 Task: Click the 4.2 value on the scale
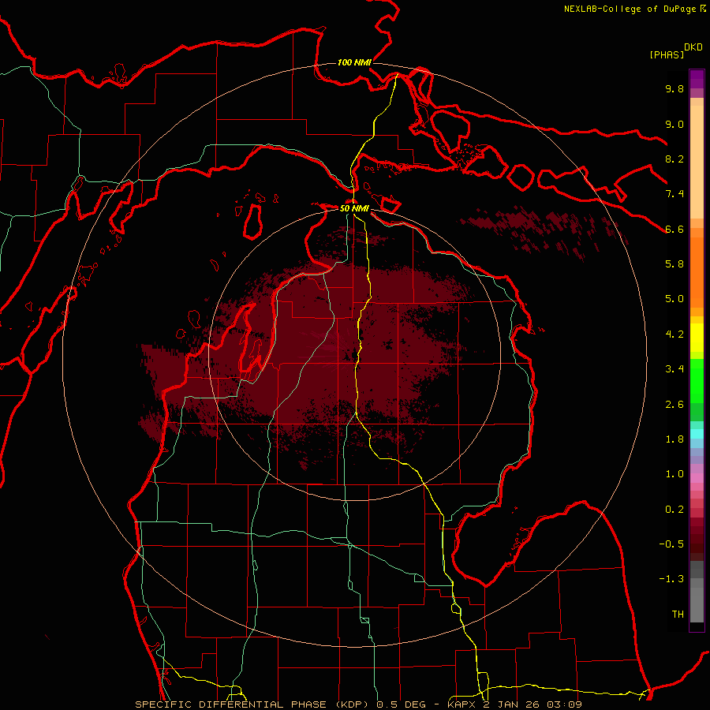(674, 334)
